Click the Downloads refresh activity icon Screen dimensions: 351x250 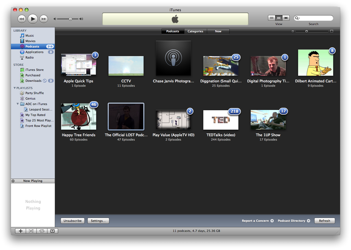pyautogui.click(x=44, y=81)
